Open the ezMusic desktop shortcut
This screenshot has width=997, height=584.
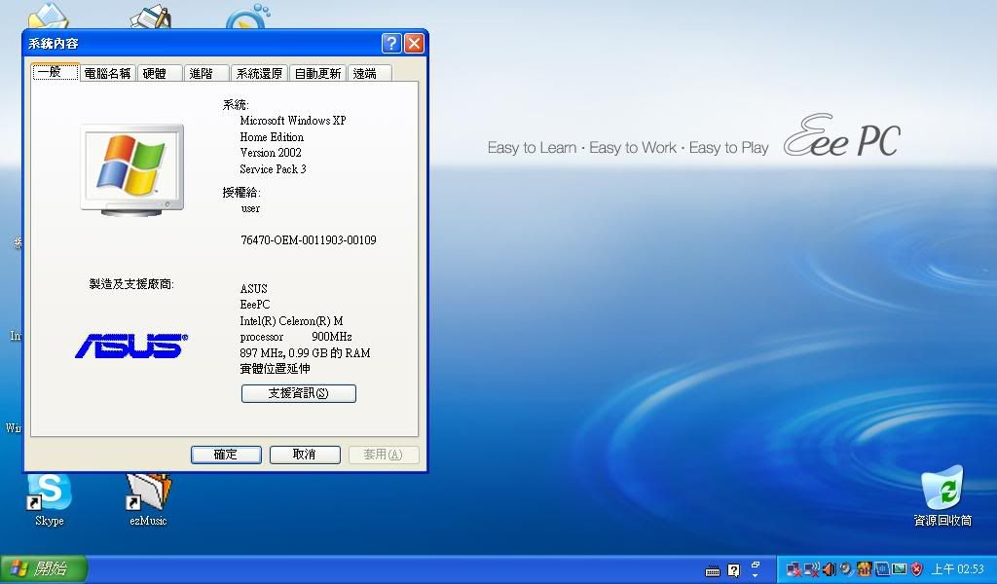click(x=148, y=493)
